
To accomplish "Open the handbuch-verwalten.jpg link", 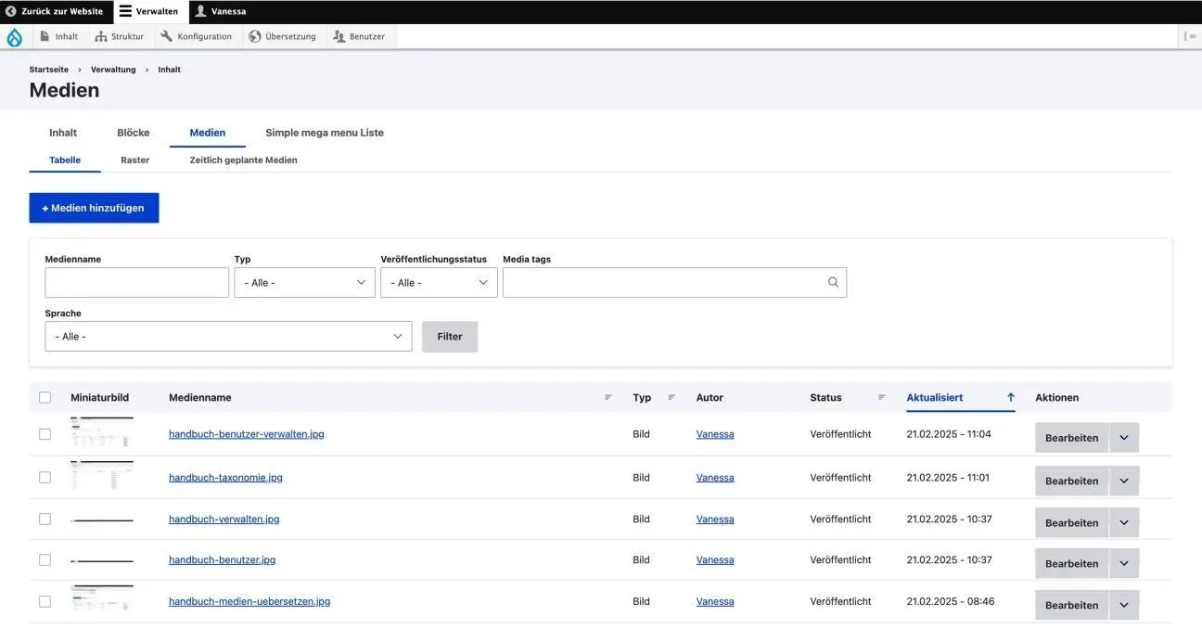I will point(224,520).
